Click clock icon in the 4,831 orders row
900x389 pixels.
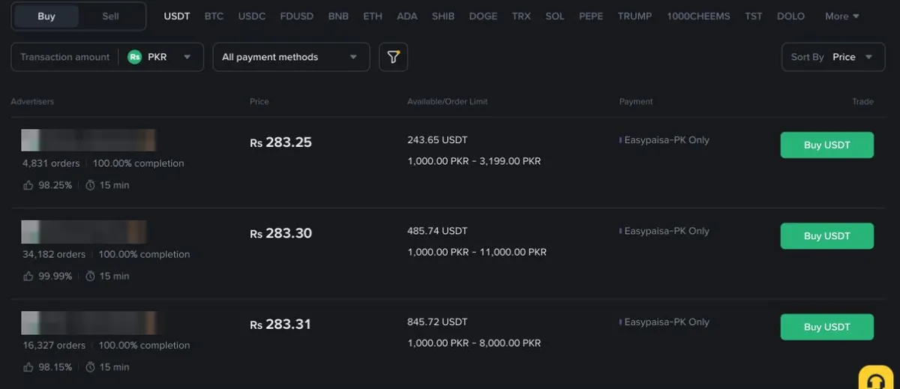[90, 185]
